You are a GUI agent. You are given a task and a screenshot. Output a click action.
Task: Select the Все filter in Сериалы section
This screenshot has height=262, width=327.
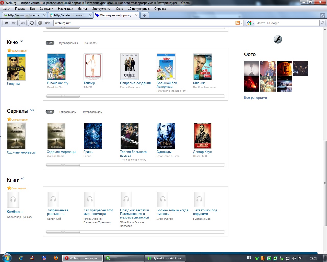(50, 112)
